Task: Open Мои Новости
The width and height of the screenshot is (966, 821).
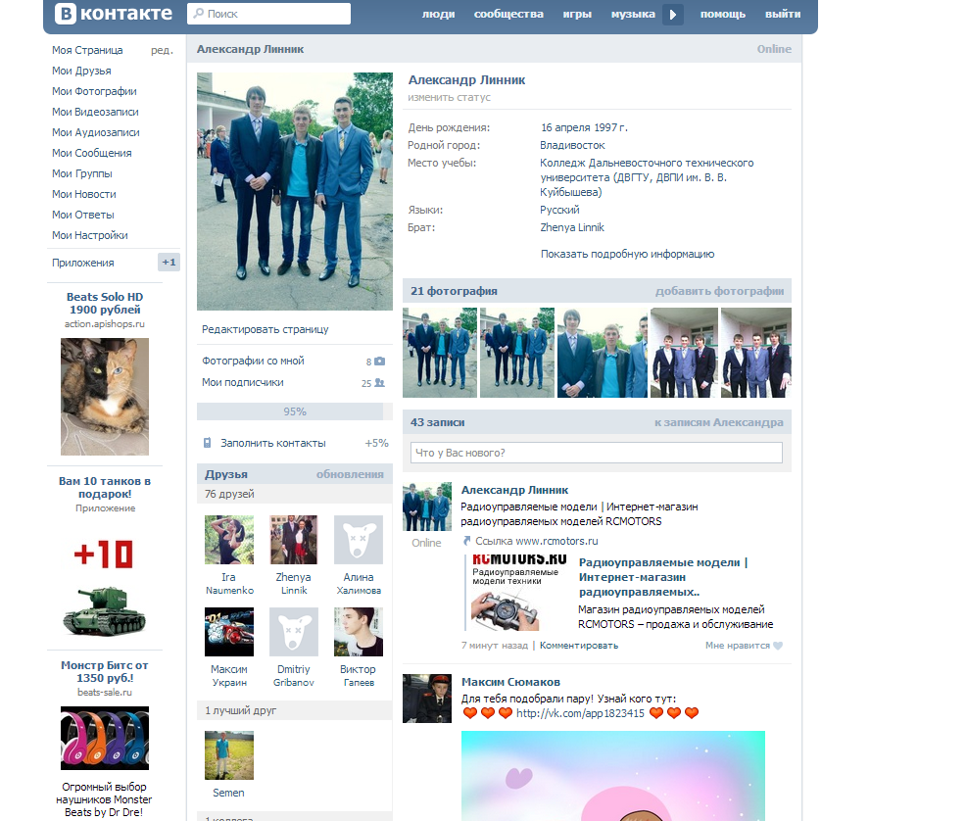Action: pos(84,194)
